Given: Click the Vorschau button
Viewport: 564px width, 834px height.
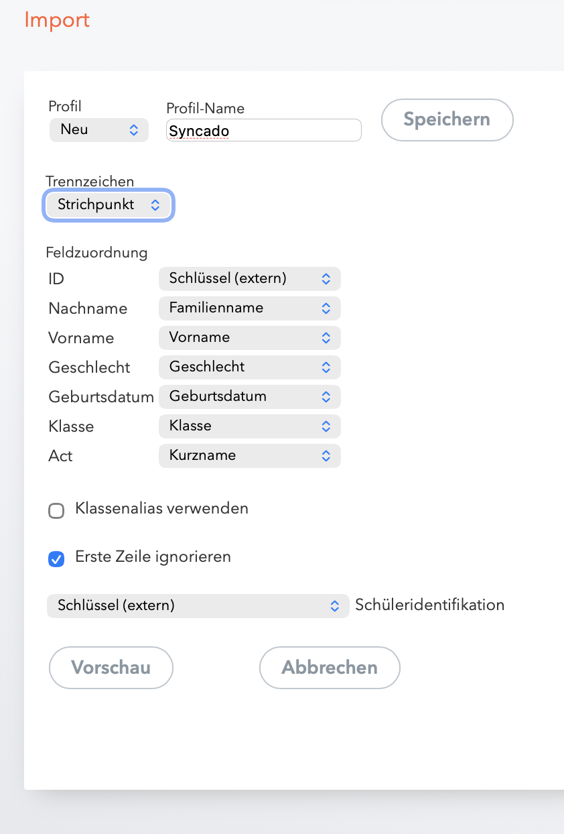Looking at the screenshot, I should pos(111,668).
